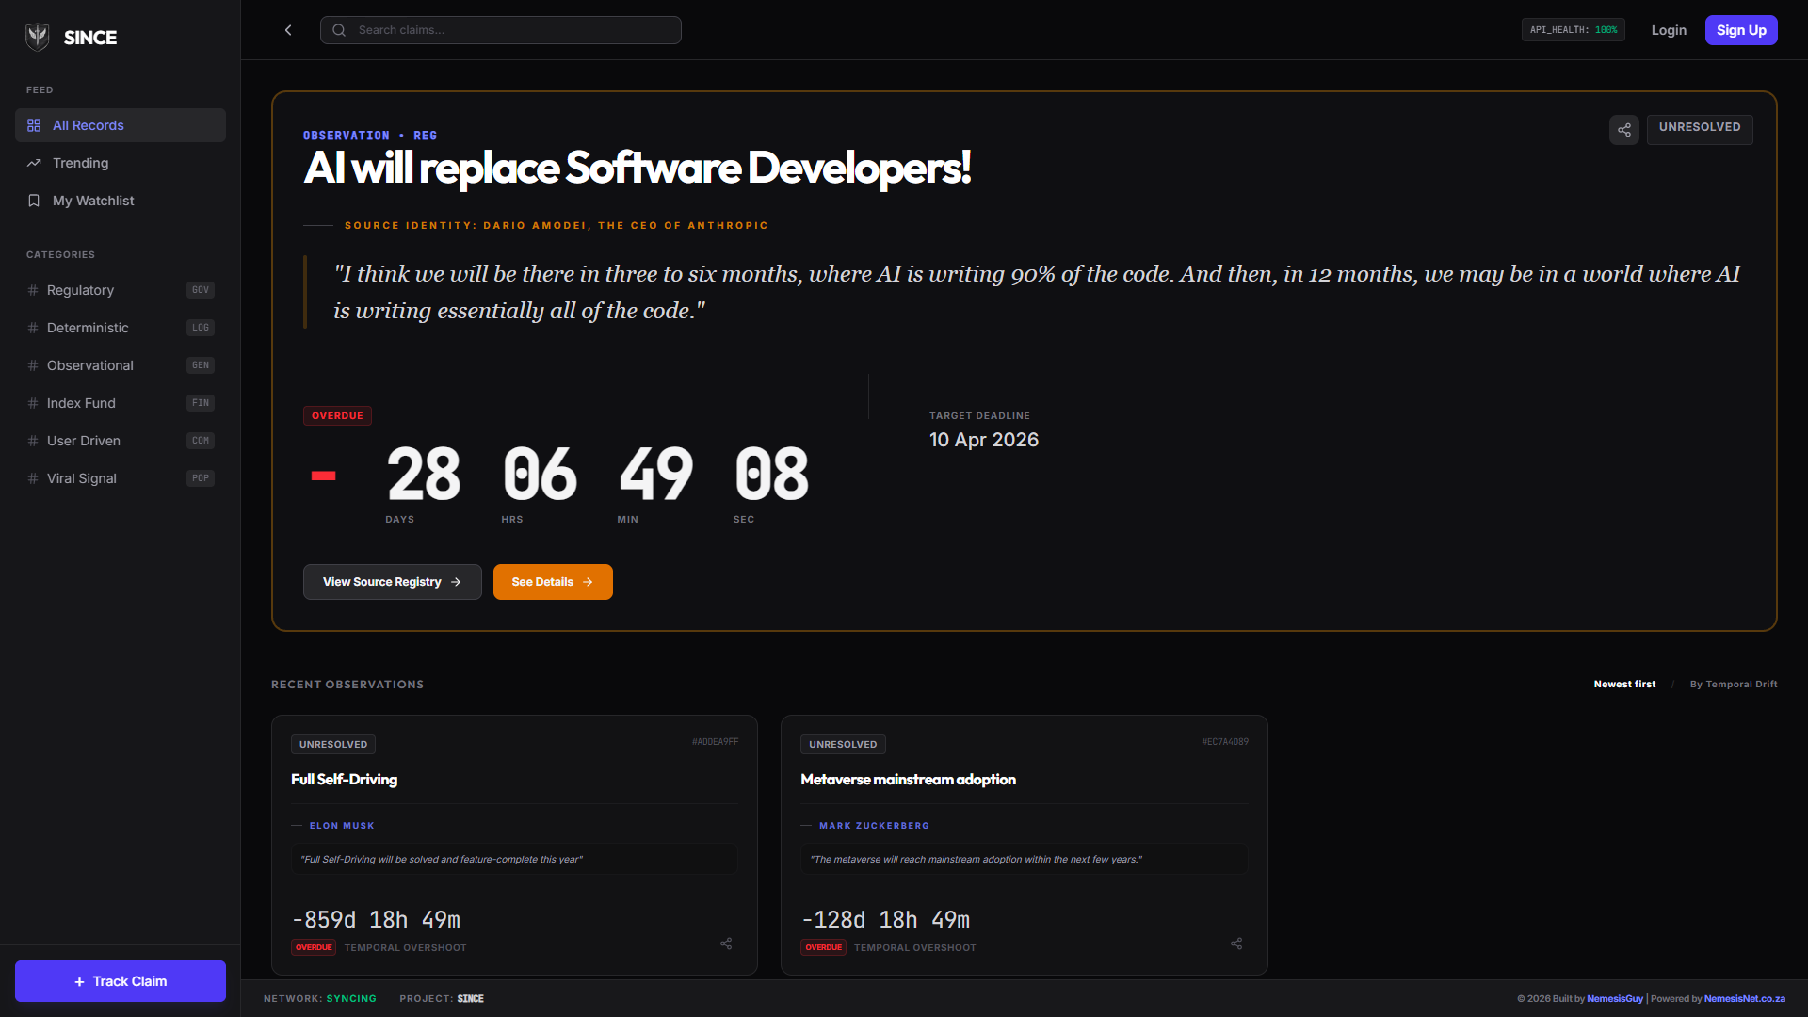Click the GOV tag next to Regulatory

pos(201,290)
